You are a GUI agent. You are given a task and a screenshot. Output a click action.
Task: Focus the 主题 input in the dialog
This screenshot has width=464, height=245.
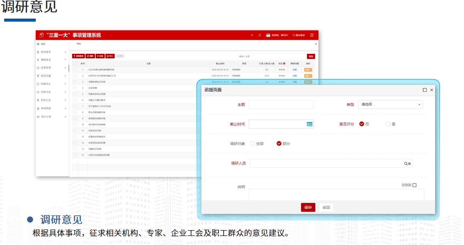[281, 105]
